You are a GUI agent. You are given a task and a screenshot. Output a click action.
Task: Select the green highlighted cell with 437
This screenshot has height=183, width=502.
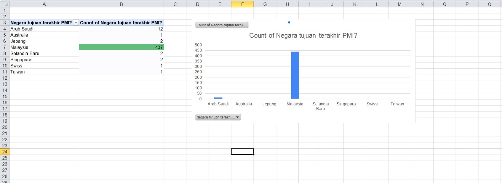pos(121,47)
